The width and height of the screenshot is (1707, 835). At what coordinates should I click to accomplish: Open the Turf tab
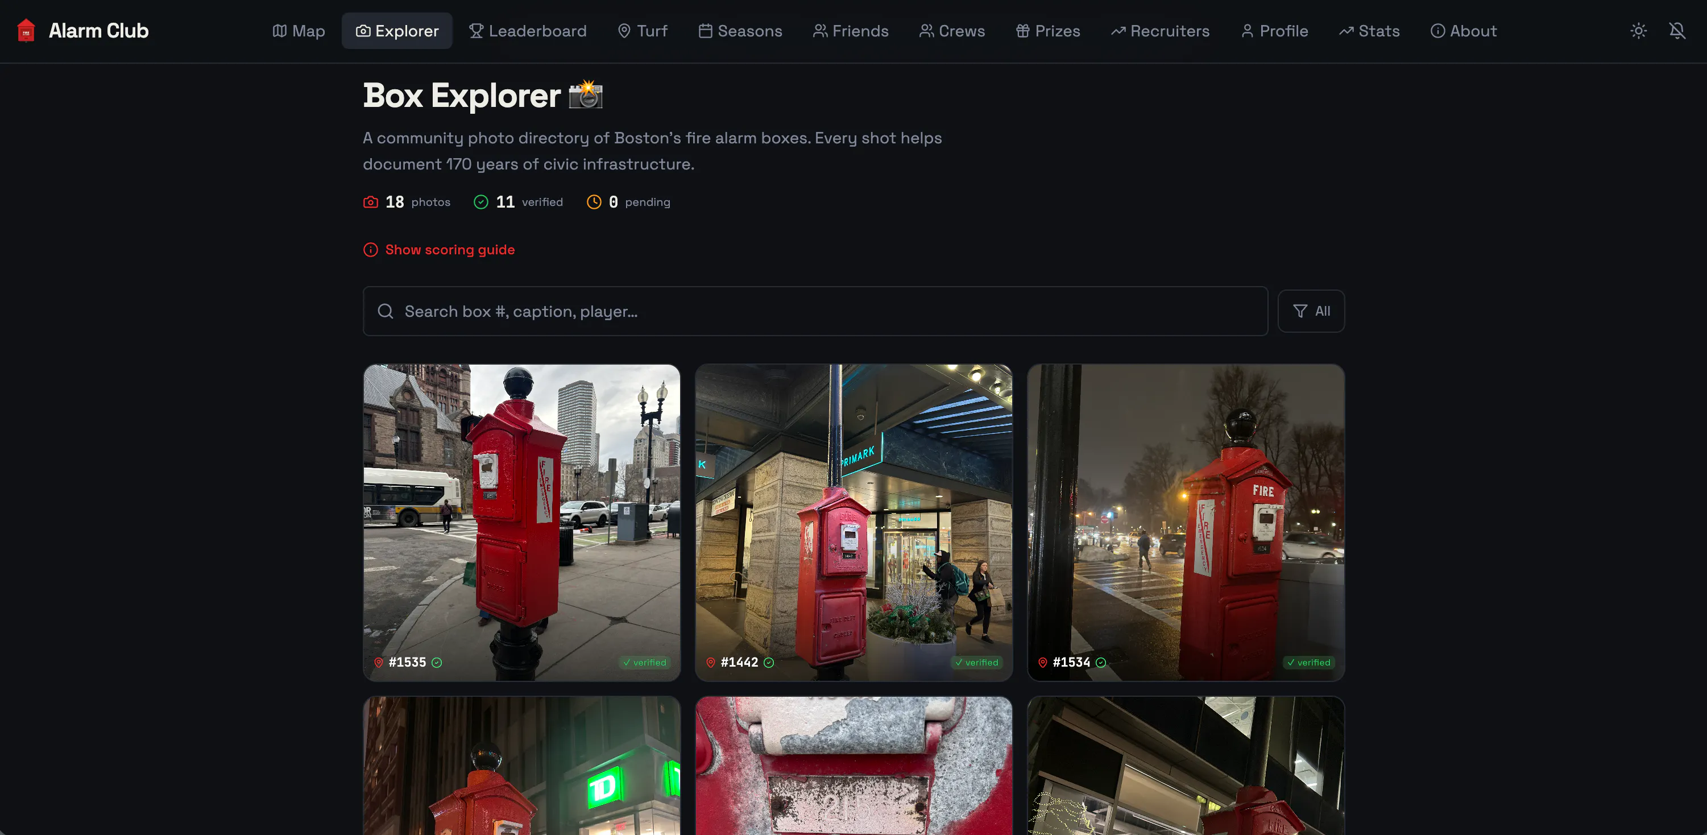642,31
